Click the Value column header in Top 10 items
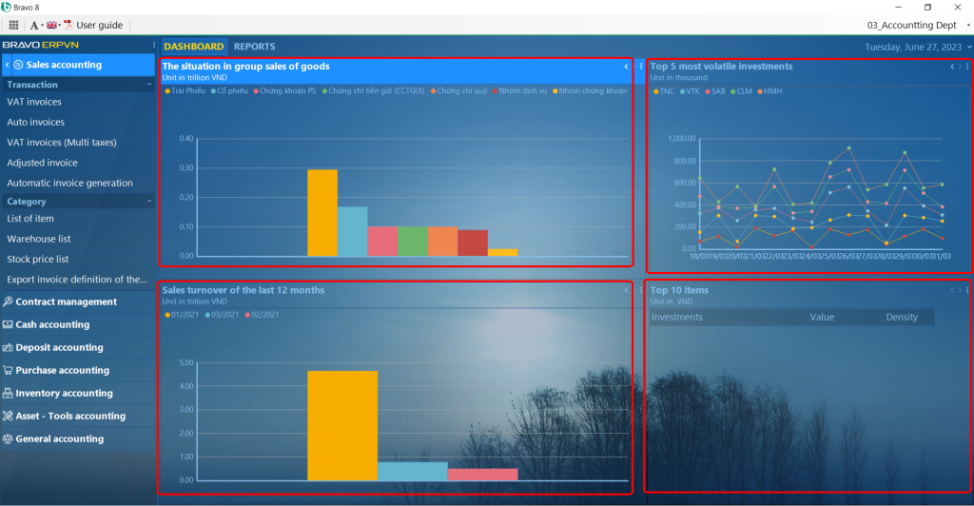This screenshot has height=506, width=974. (x=822, y=318)
